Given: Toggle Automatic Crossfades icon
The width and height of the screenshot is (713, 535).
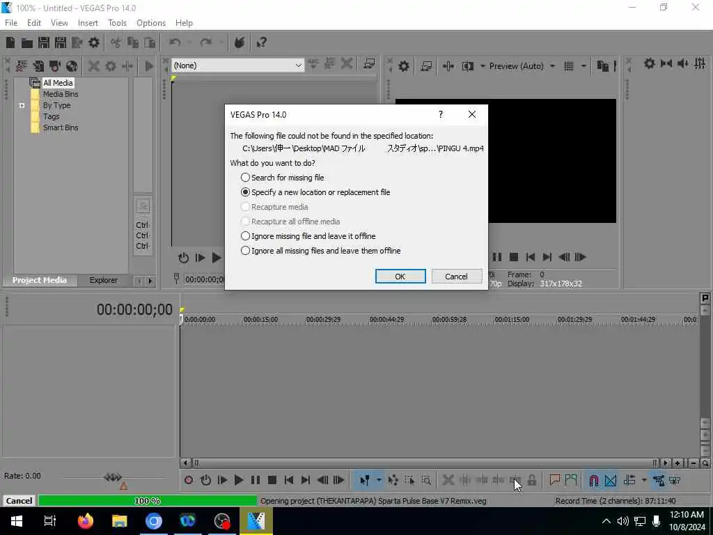Looking at the screenshot, I should tap(611, 480).
